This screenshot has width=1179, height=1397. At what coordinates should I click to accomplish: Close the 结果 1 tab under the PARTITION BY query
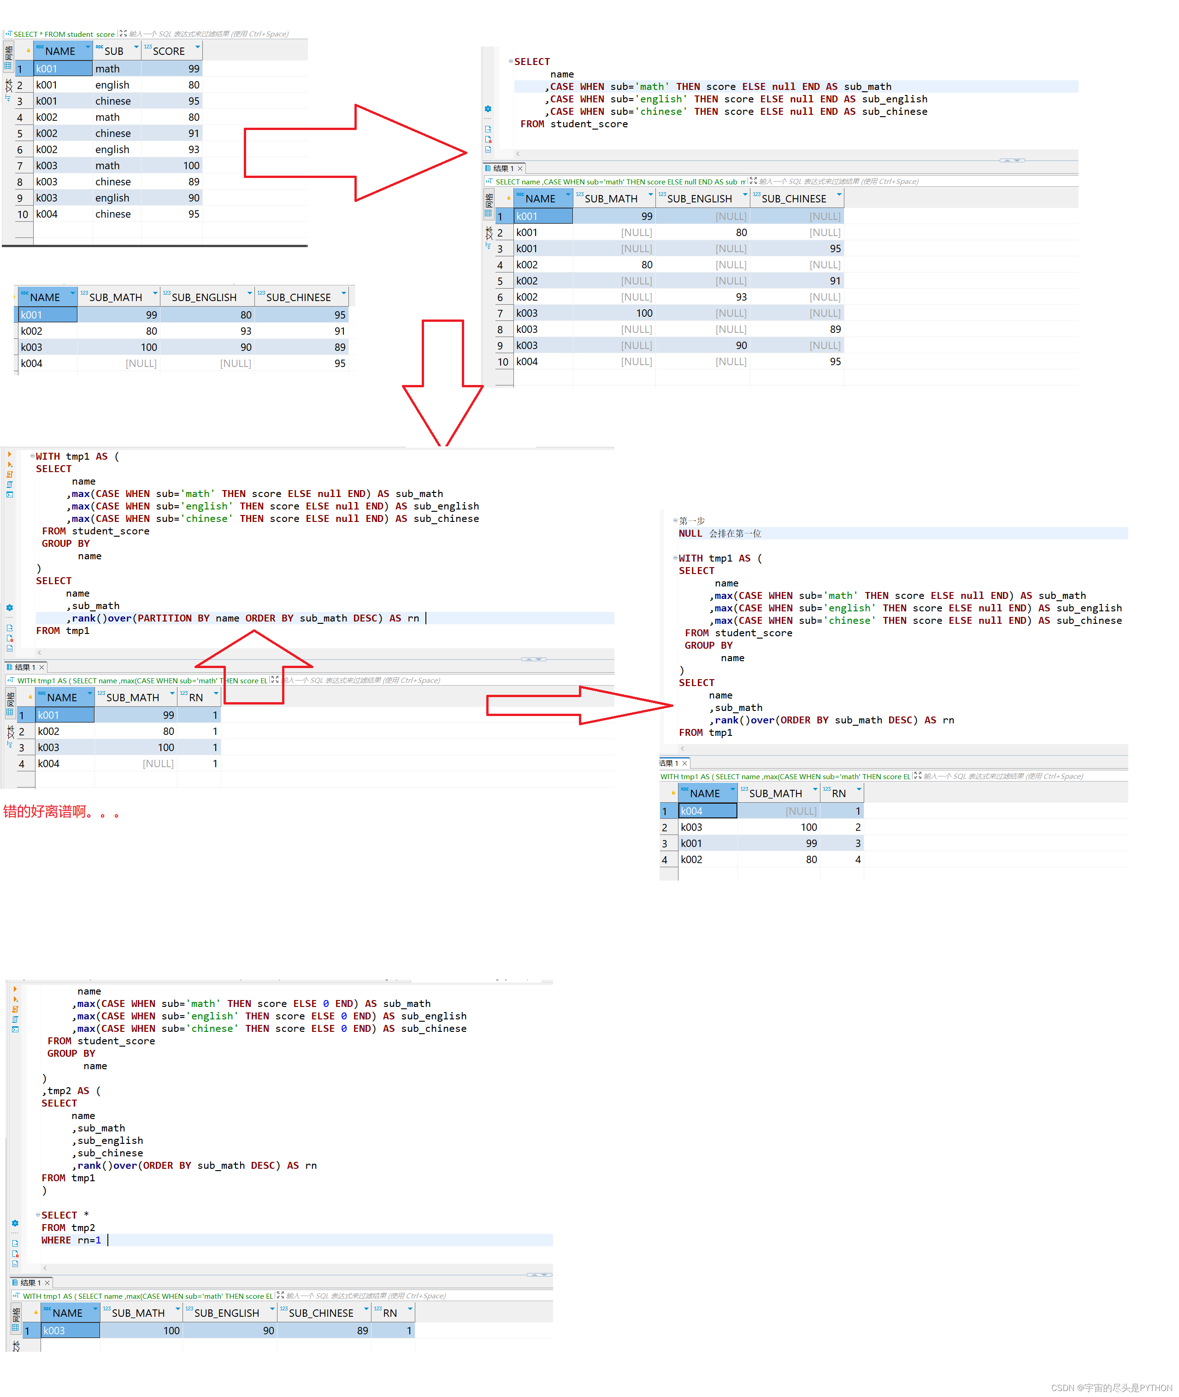point(41,667)
